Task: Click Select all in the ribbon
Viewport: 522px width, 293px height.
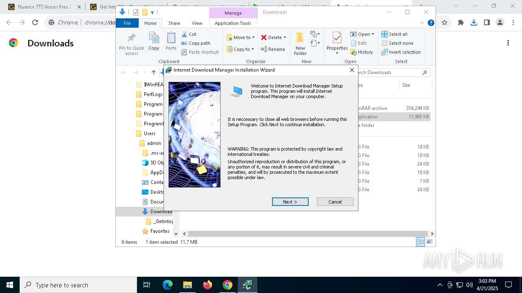Action: (x=394, y=34)
